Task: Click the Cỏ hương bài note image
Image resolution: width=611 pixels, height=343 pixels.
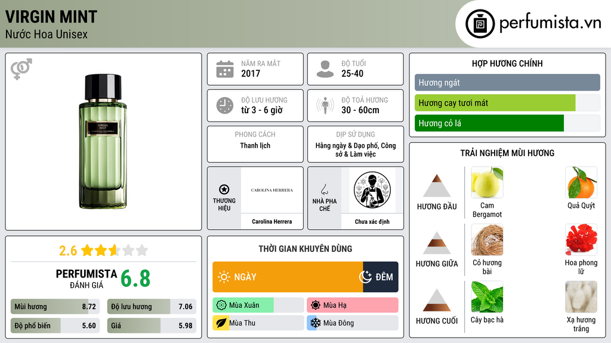Action: coord(487,239)
